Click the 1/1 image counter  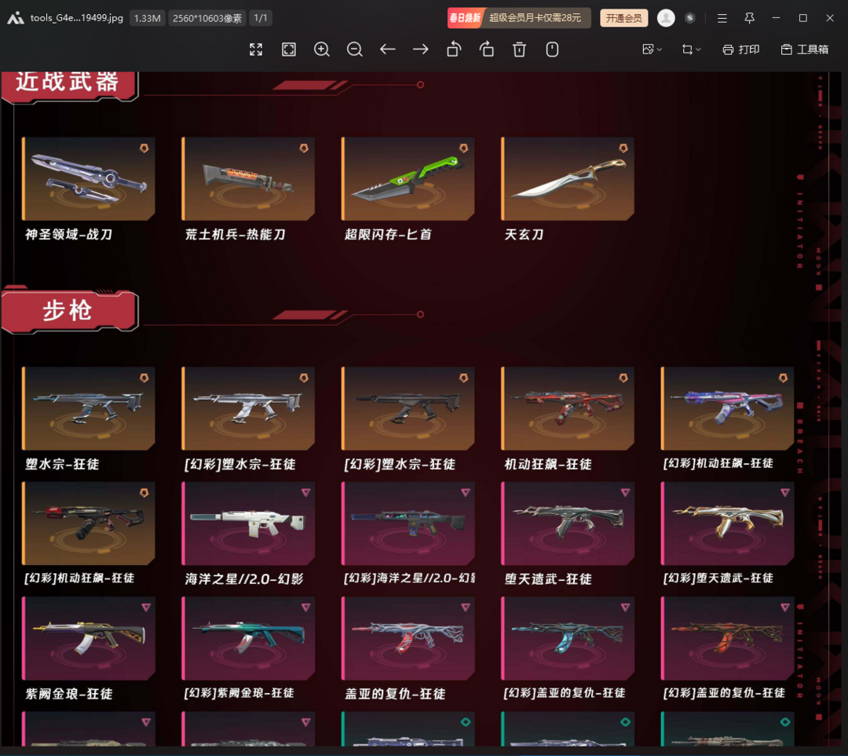(261, 18)
